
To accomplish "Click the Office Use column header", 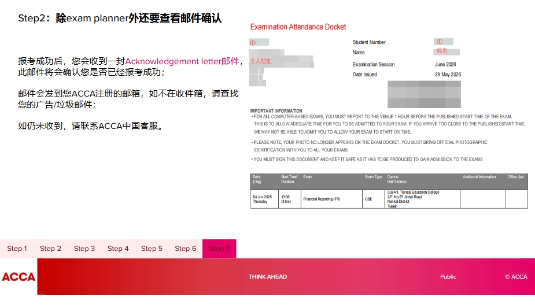I will coord(515,177).
